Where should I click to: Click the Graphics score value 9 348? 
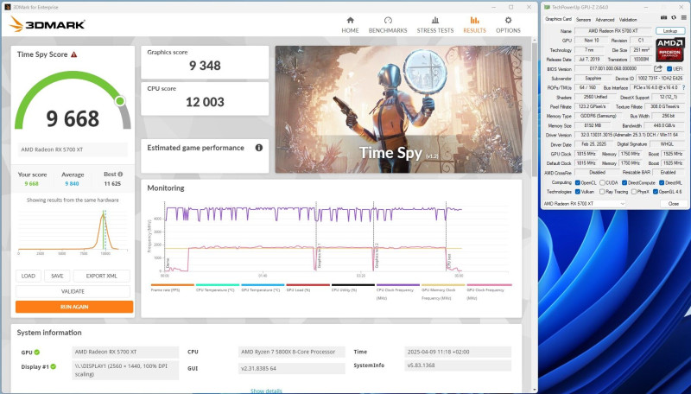click(x=205, y=66)
